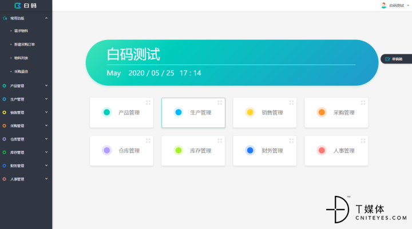Open the fourth 常用功能 submenu item 采购...
The image size is (412, 229).
click(x=21, y=71)
